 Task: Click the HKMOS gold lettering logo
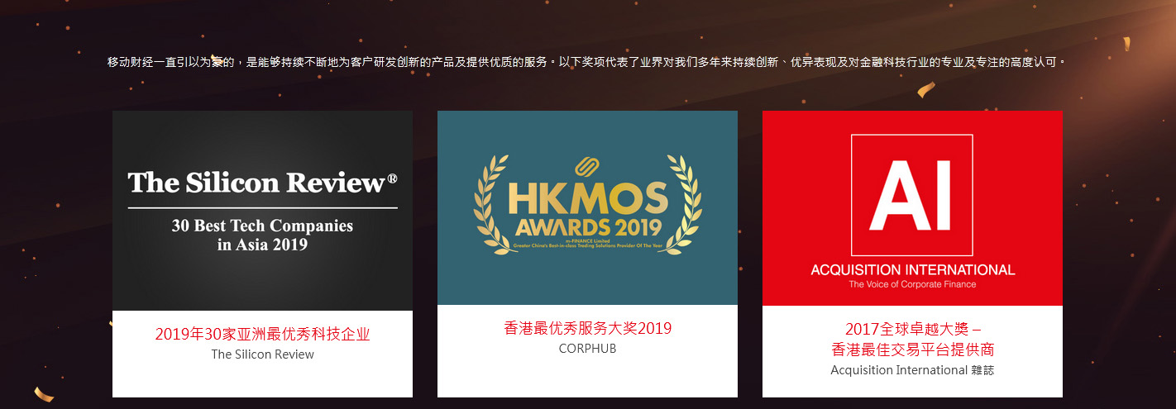pyautogui.click(x=587, y=197)
